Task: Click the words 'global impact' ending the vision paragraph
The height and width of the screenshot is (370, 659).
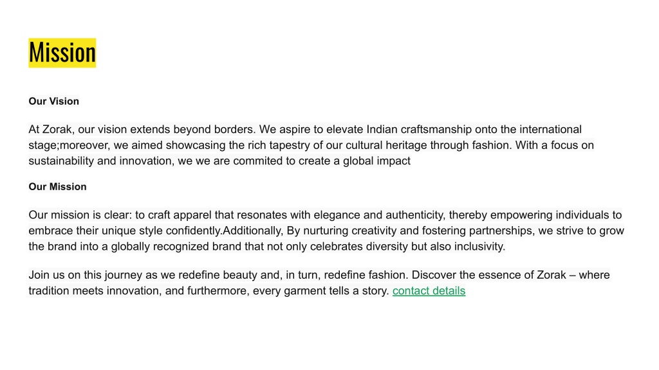Action: (376, 161)
